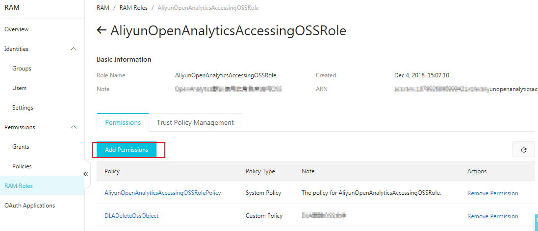Remove Permission for AliyunOpenAnalyticsAccessingOSSRolePolicy
Screen dimensions: 538x231
click(493, 193)
